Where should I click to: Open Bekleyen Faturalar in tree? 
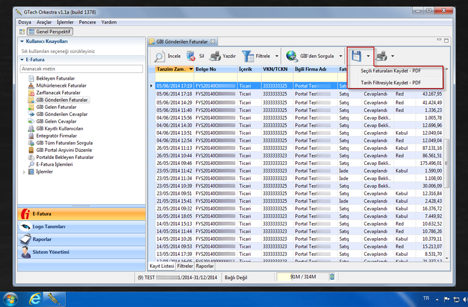[55, 78]
